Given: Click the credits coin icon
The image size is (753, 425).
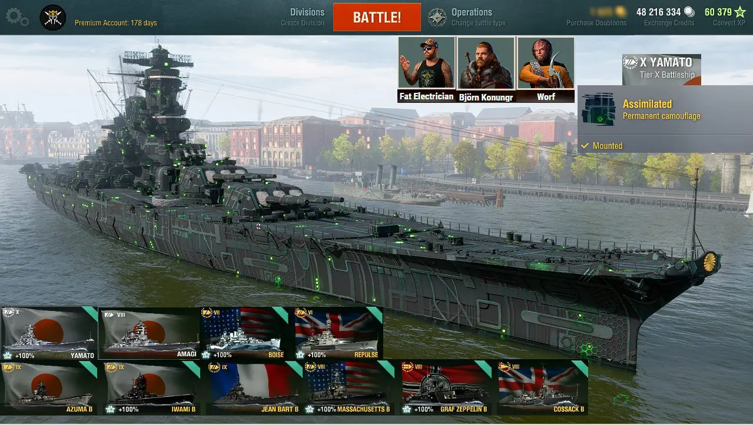Looking at the screenshot, I should click(x=689, y=12).
